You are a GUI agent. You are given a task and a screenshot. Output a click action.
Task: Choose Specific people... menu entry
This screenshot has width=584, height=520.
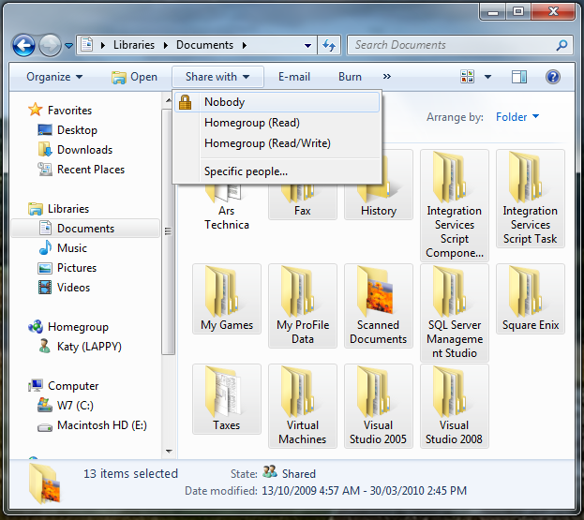(246, 171)
